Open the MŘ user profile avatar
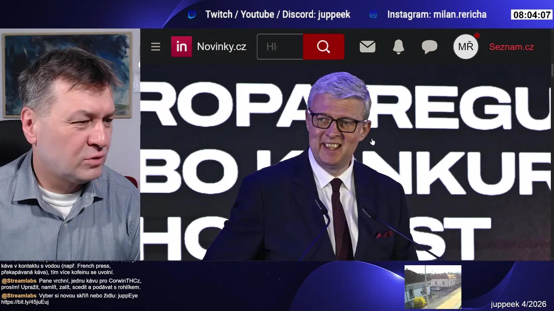This screenshot has width=554, height=311. (x=466, y=47)
